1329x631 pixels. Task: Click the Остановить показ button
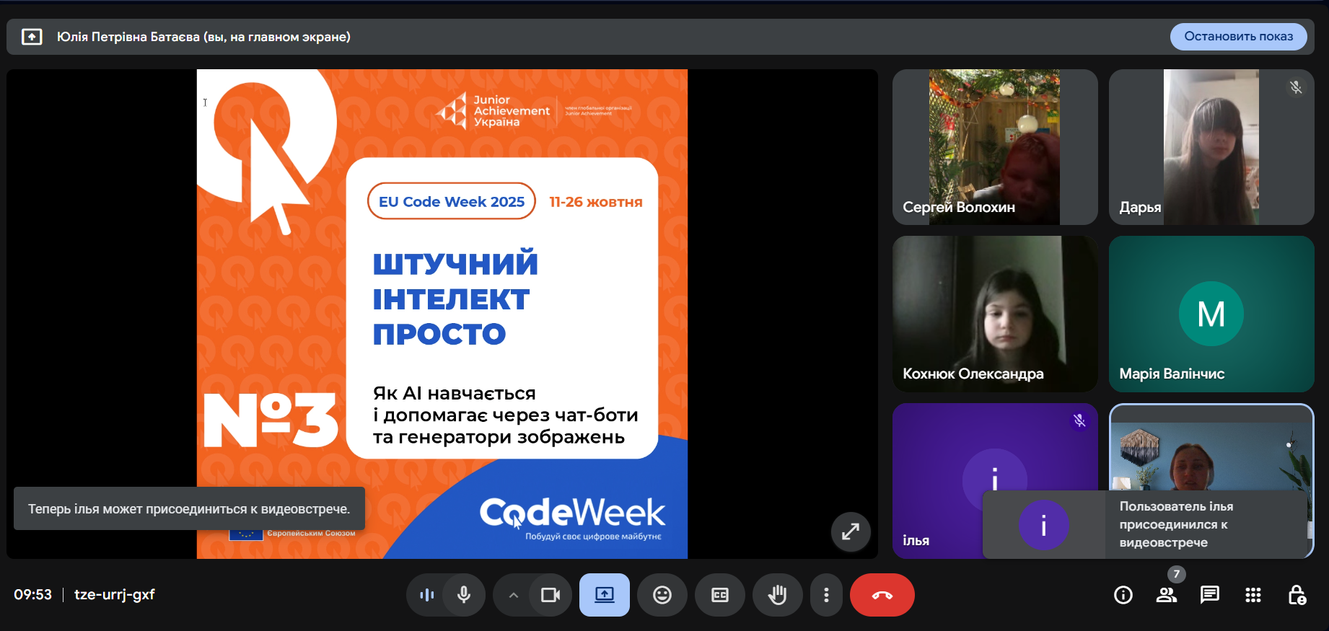(x=1238, y=37)
